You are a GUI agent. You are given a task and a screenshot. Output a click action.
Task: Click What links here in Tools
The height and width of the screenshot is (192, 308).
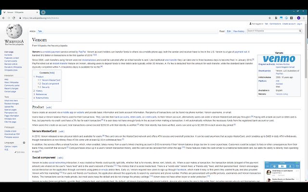point(11,100)
